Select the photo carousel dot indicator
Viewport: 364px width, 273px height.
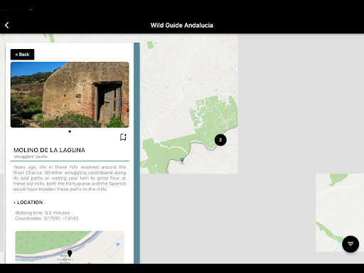(70, 132)
